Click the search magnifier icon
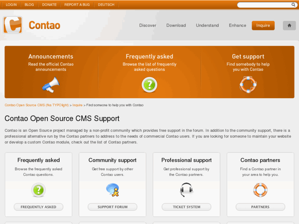The height and width of the screenshot is (224, 299). tap(293, 5)
